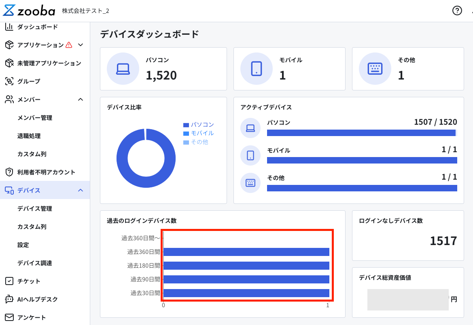Screen dimensions: 473x325
Task: Click the 株式会社テスト_2 company name
Action: coord(85,11)
